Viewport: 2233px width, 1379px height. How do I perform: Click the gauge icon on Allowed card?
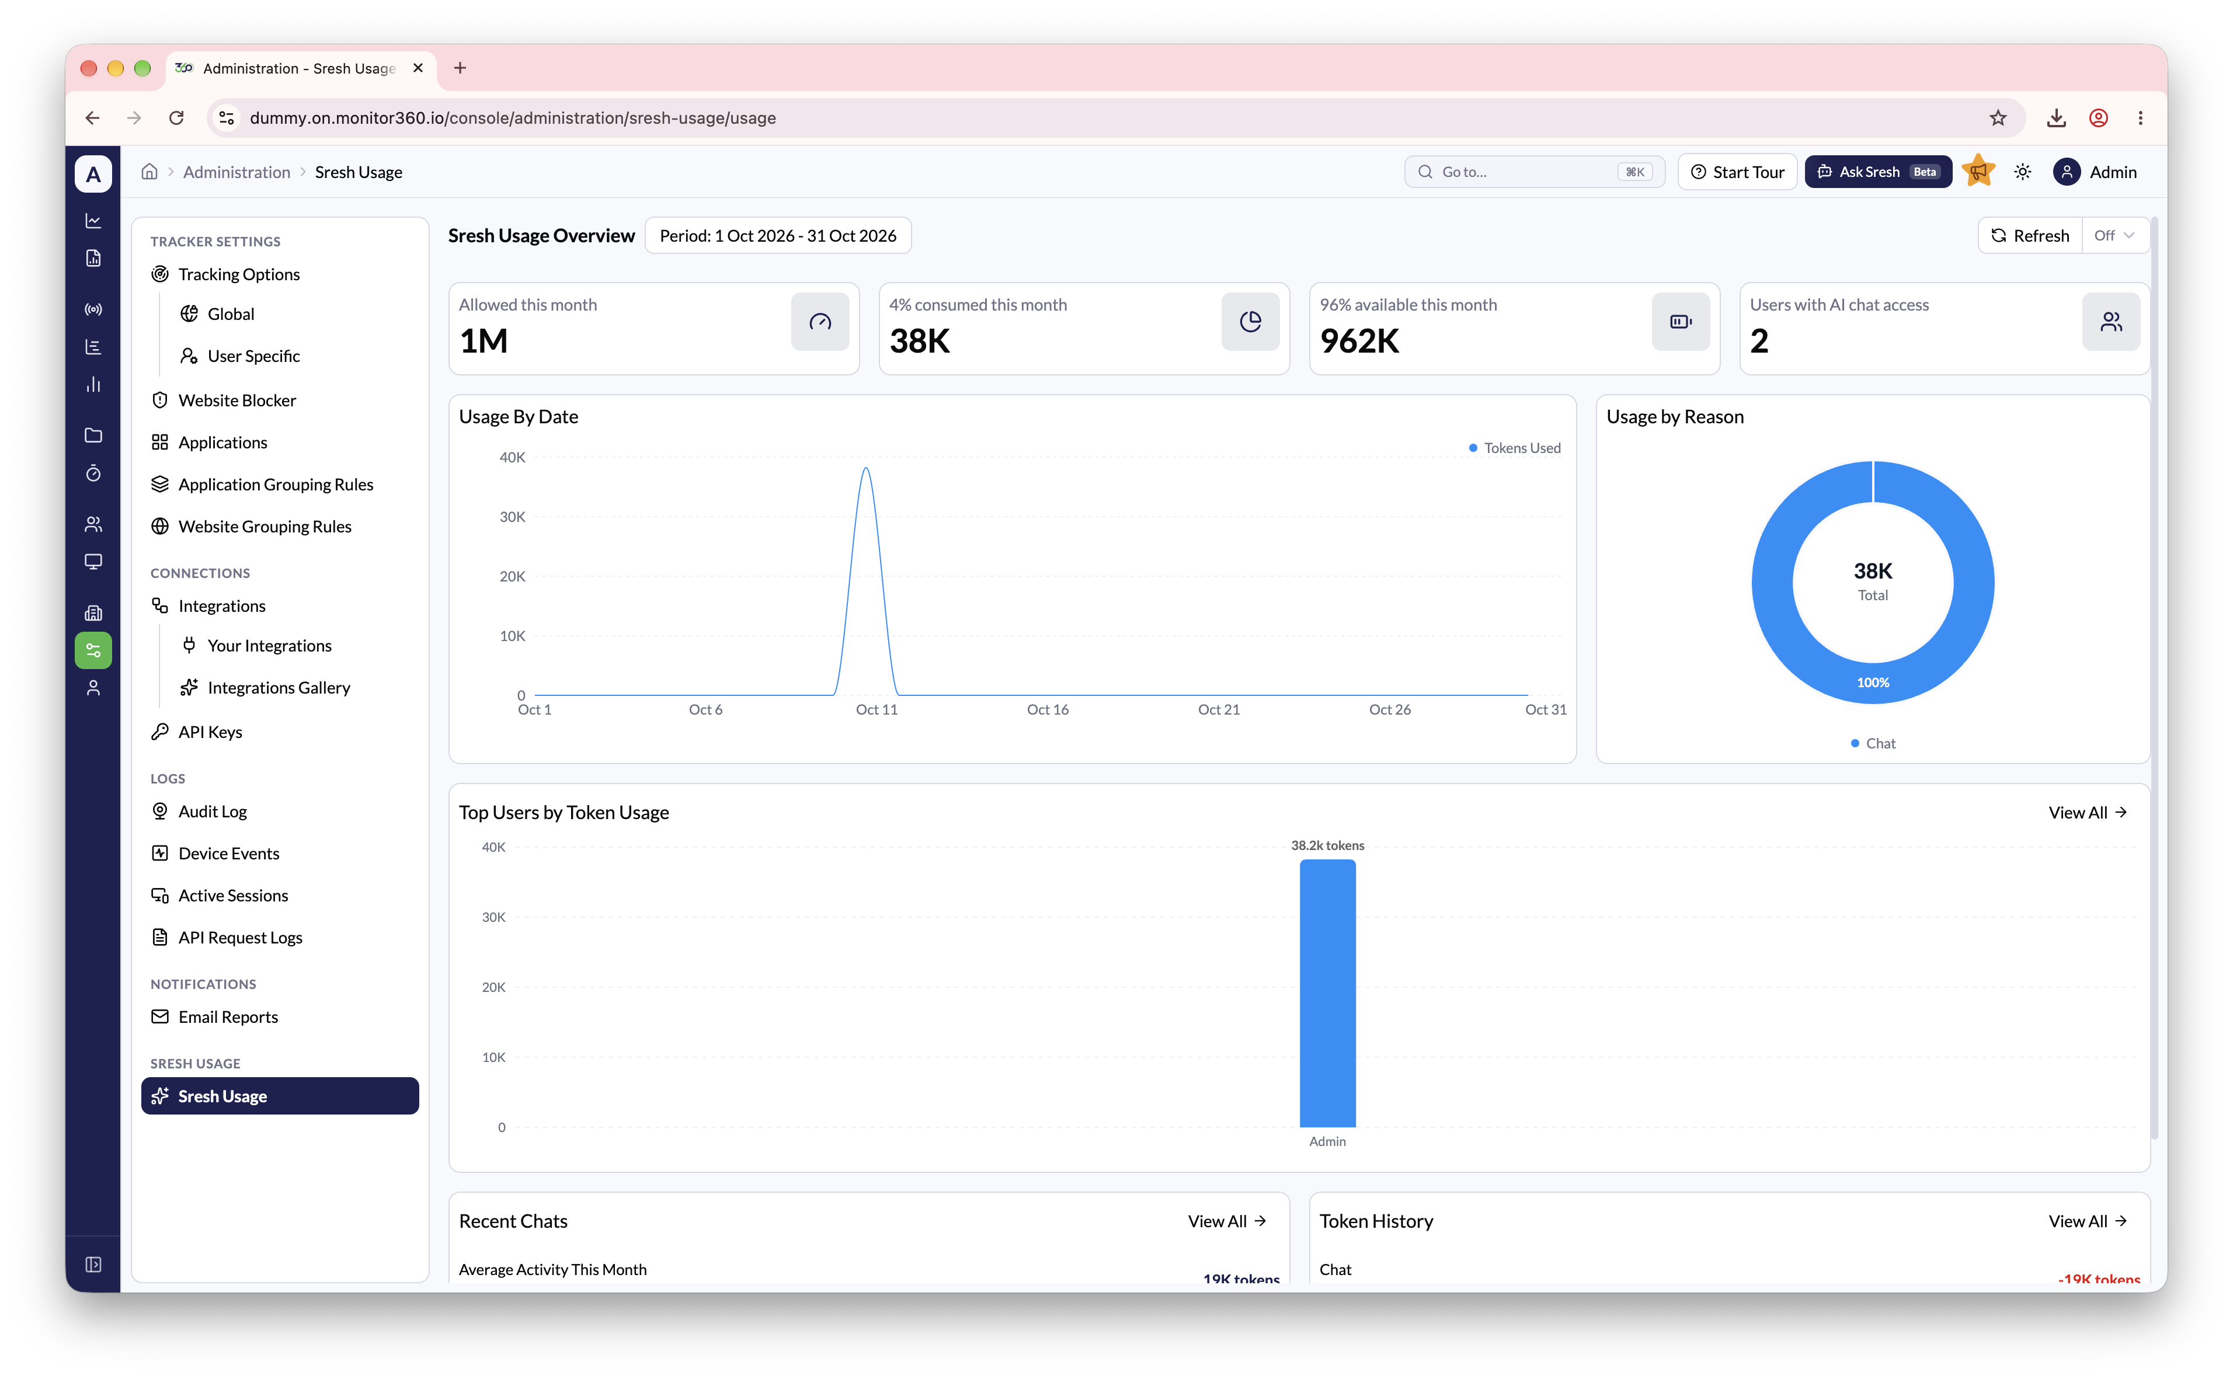point(820,321)
